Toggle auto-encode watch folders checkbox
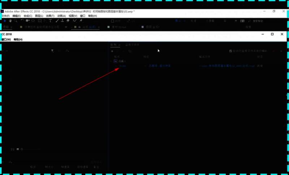The height and width of the screenshot is (175, 289). click(231, 51)
